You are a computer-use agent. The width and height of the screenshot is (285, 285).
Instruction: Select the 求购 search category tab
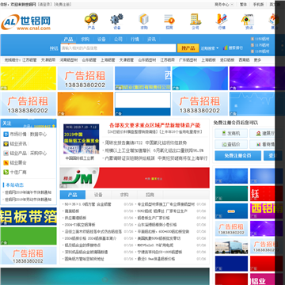pyautogui.click(x=85, y=40)
